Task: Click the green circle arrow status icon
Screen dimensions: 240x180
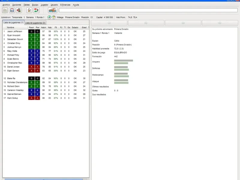Action: coord(49,17)
